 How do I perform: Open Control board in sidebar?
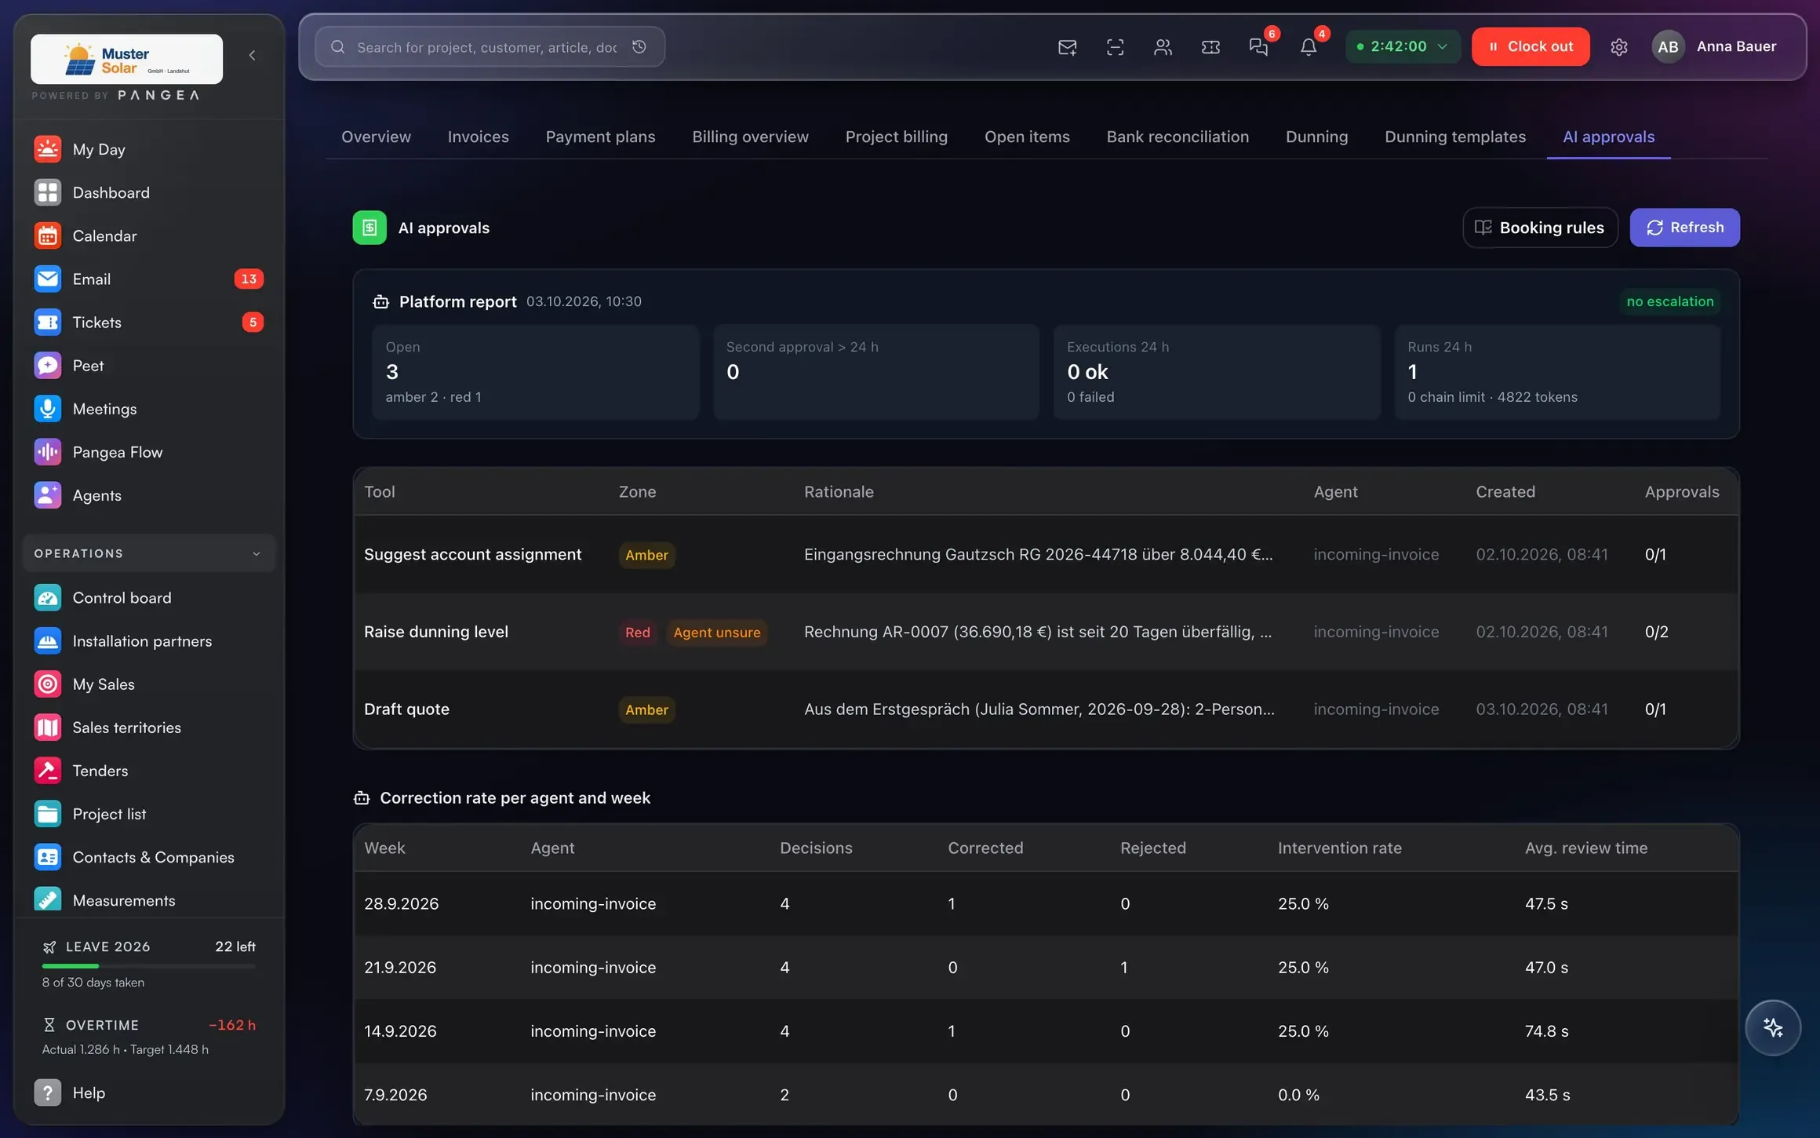click(149, 598)
